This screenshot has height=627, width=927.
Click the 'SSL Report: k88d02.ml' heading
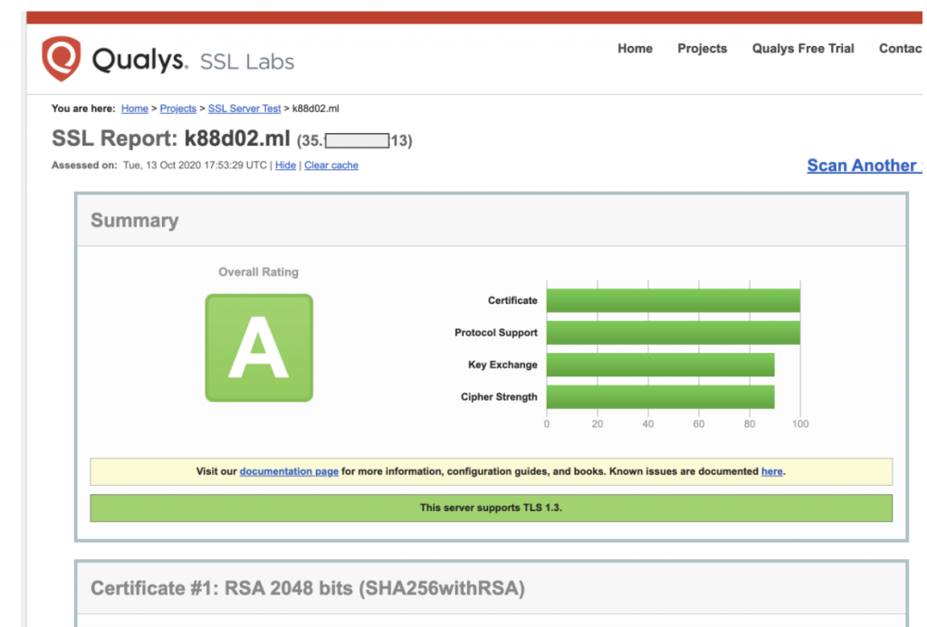[171, 138]
